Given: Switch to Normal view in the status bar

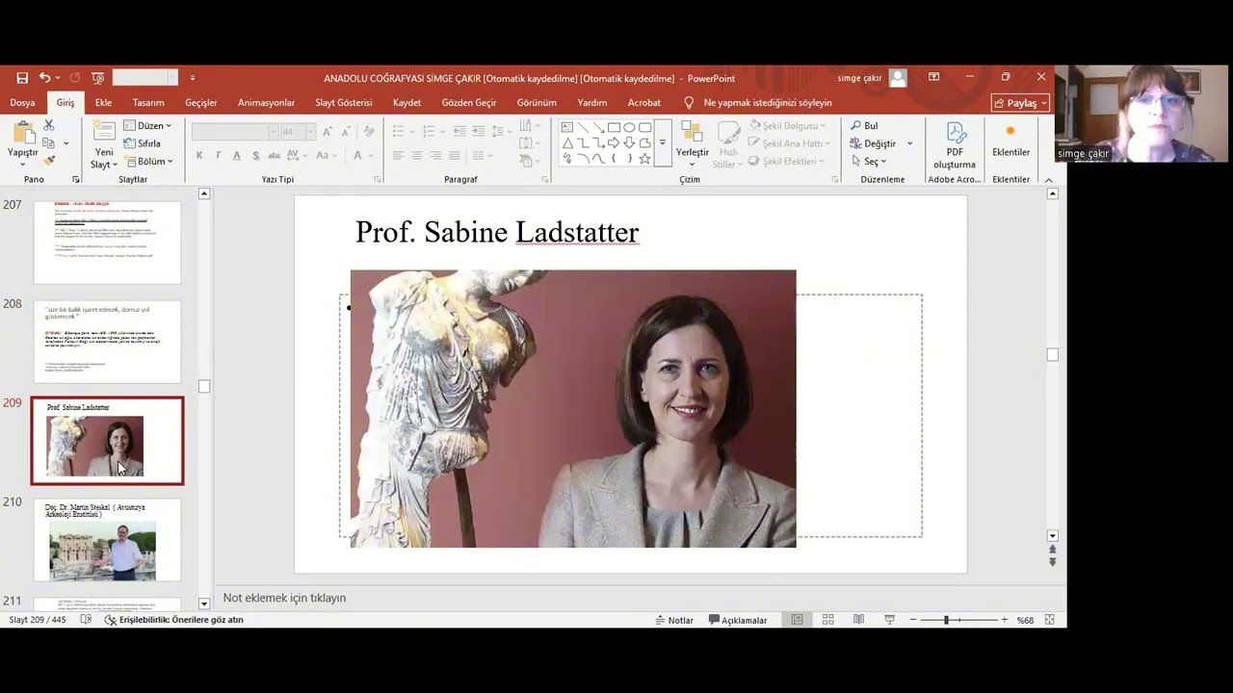Looking at the screenshot, I should (x=797, y=620).
